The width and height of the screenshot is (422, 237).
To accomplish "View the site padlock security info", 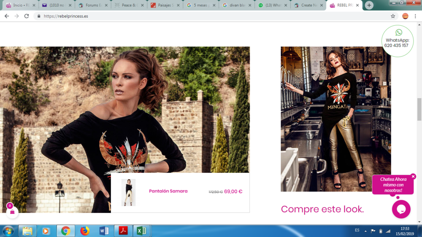I will pyautogui.click(x=39, y=16).
